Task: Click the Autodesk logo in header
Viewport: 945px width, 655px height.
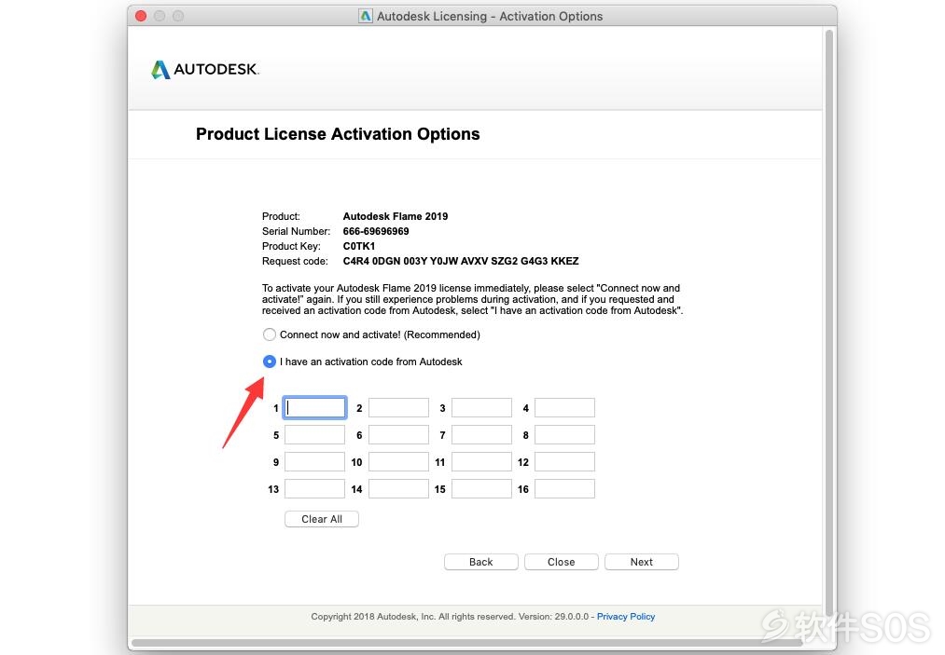Action: (x=205, y=69)
